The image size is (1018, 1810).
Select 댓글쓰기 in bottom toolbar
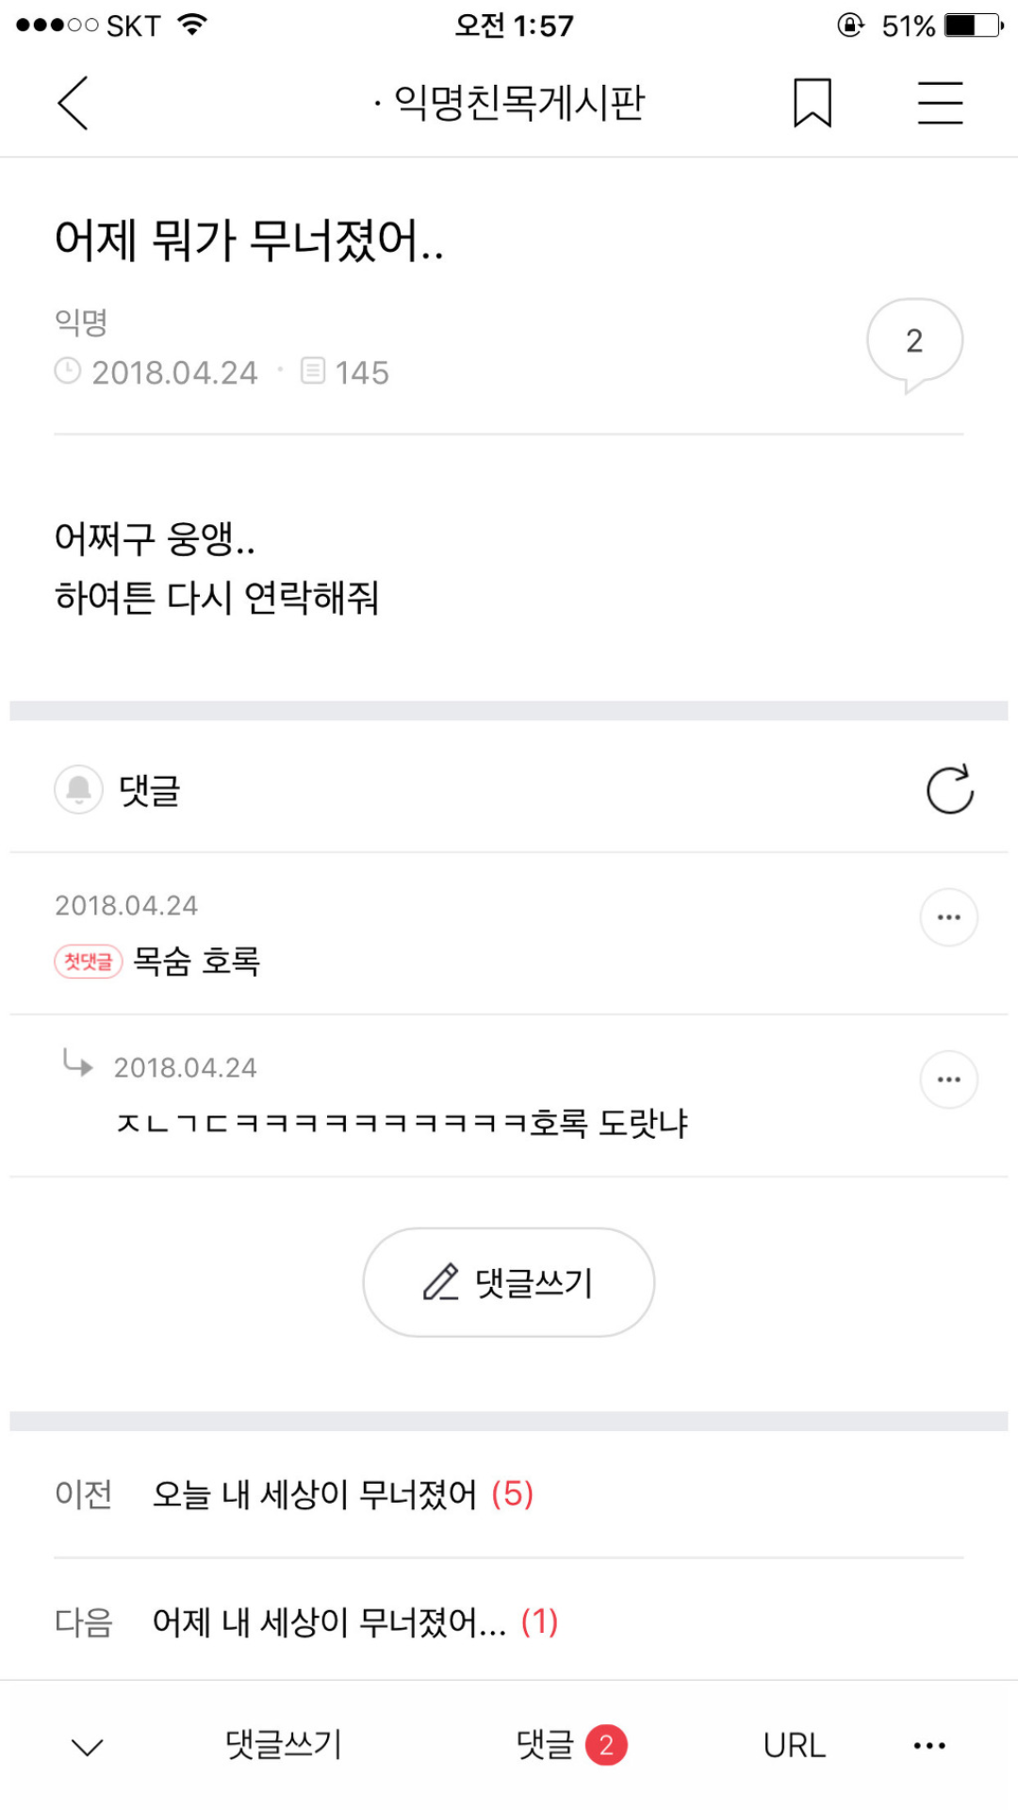[283, 1745]
